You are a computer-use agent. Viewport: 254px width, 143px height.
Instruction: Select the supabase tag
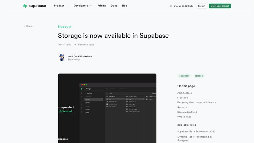[x=184, y=76]
